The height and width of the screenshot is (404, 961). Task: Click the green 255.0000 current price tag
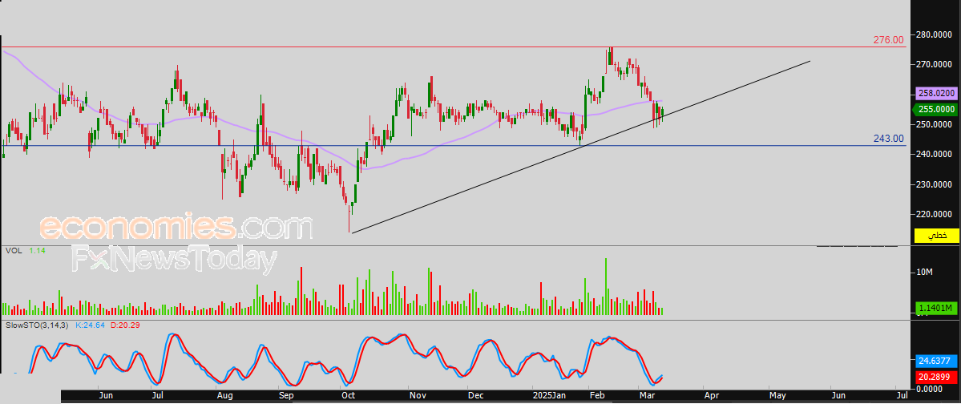[x=936, y=109]
